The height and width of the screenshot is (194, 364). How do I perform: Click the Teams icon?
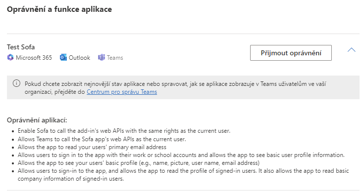(x=102, y=57)
